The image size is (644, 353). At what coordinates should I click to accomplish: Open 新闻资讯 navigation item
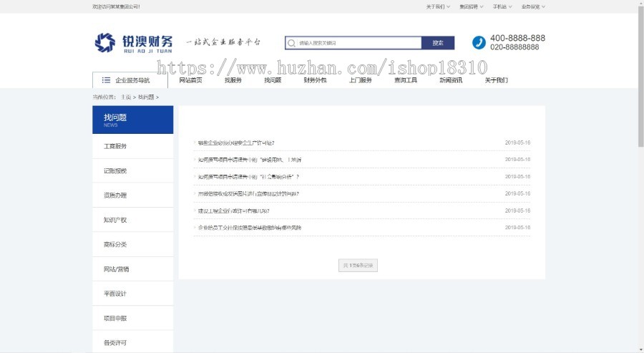coord(451,80)
